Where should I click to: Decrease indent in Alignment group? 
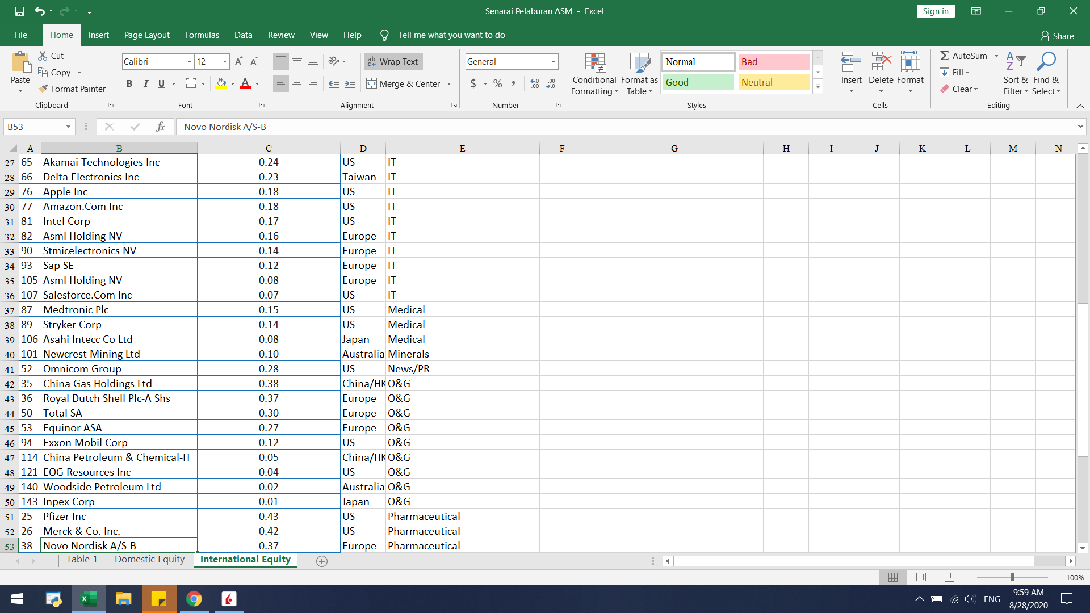pos(334,83)
